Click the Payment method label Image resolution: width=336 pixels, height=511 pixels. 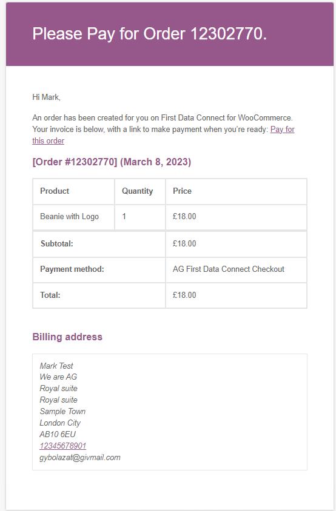[x=72, y=269]
